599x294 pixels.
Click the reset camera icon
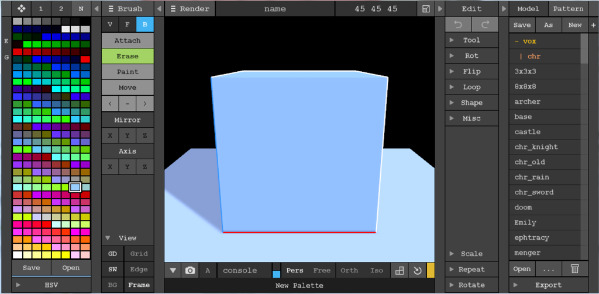click(x=417, y=271)
